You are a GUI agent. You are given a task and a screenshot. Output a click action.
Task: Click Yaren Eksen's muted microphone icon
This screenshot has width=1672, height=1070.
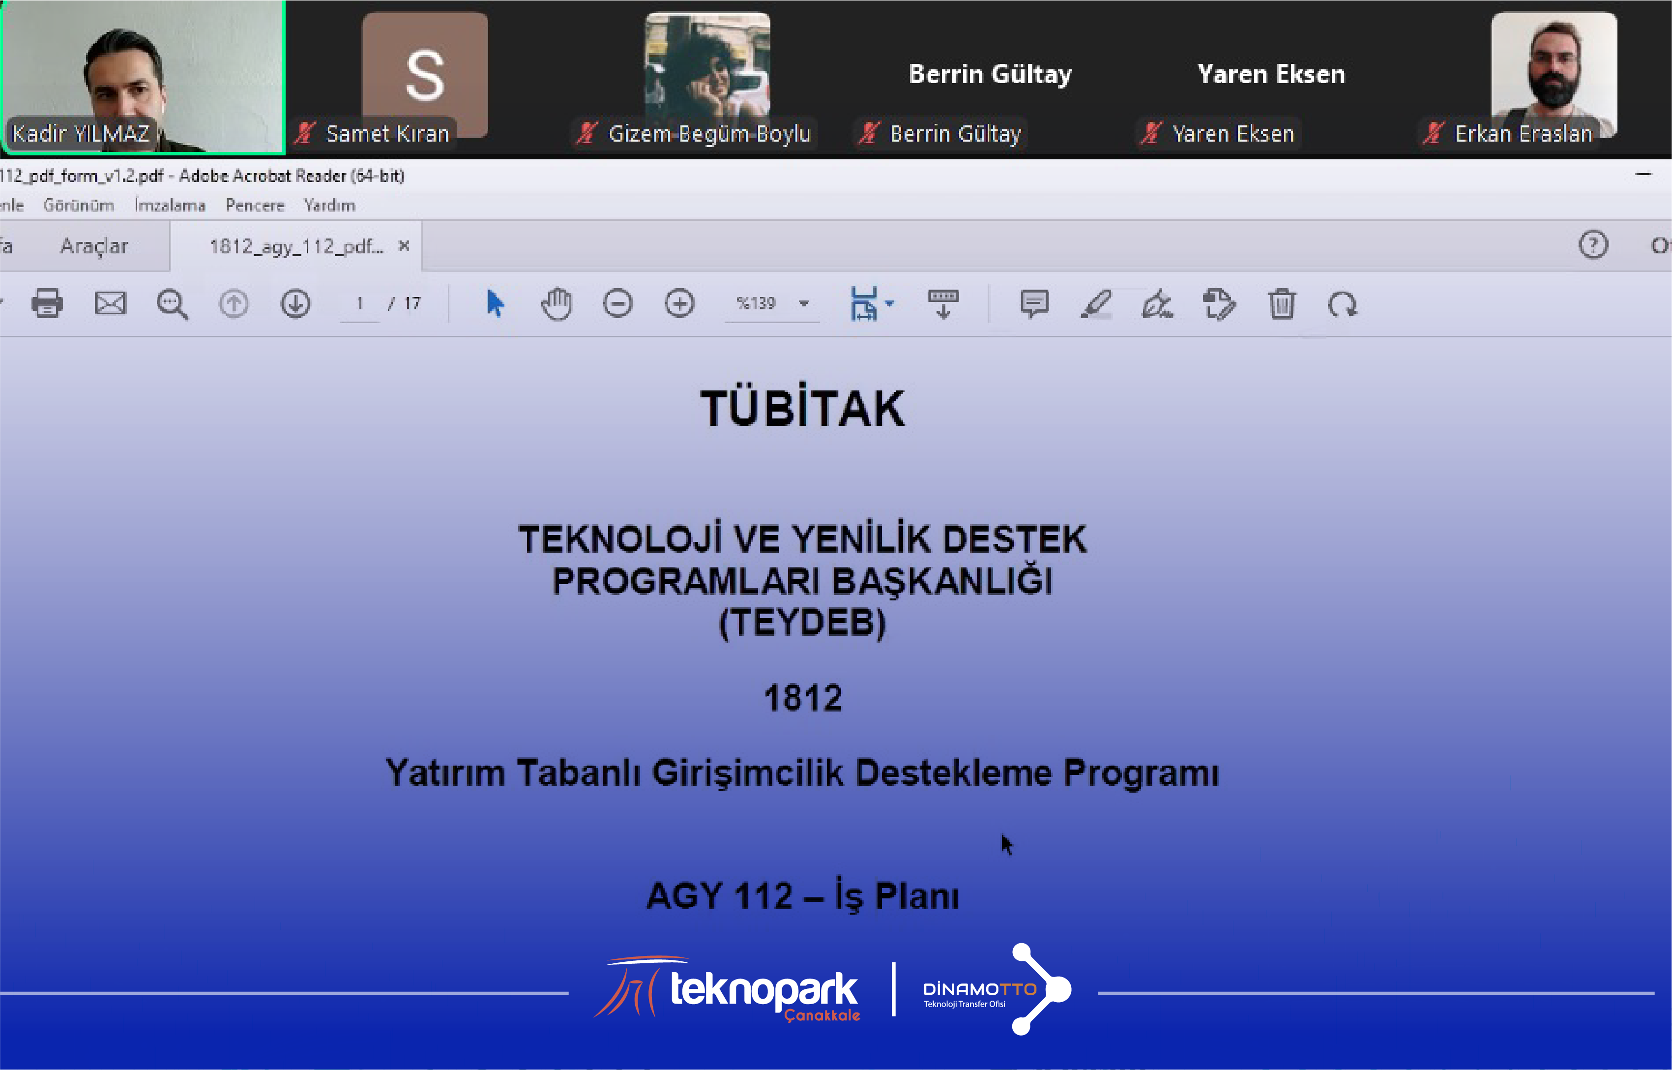point(1151,133)
